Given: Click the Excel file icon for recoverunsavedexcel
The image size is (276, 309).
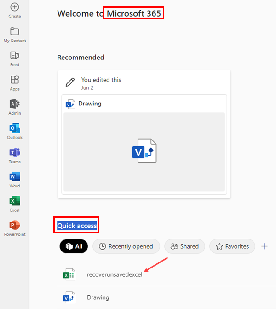Looking at the screenshot, I should [x=69, y=274].
